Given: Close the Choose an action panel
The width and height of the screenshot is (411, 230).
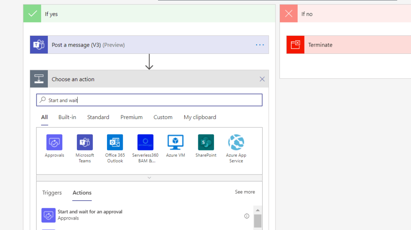Looking at the screenshot, I should pyautogui.click(x=262, y=79).
